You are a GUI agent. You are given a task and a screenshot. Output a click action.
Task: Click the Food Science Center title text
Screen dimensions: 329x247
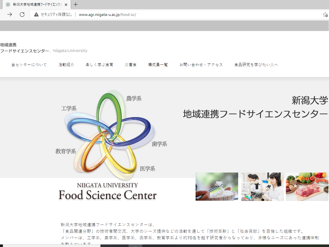(108, 195)
